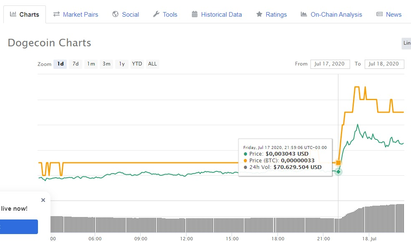Click the 09:00 time axis label
The width and height of the screenshot is (411, 242).
coord(141,239)
